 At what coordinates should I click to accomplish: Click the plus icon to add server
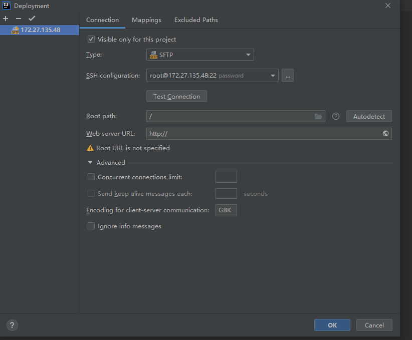coord(6,19)
